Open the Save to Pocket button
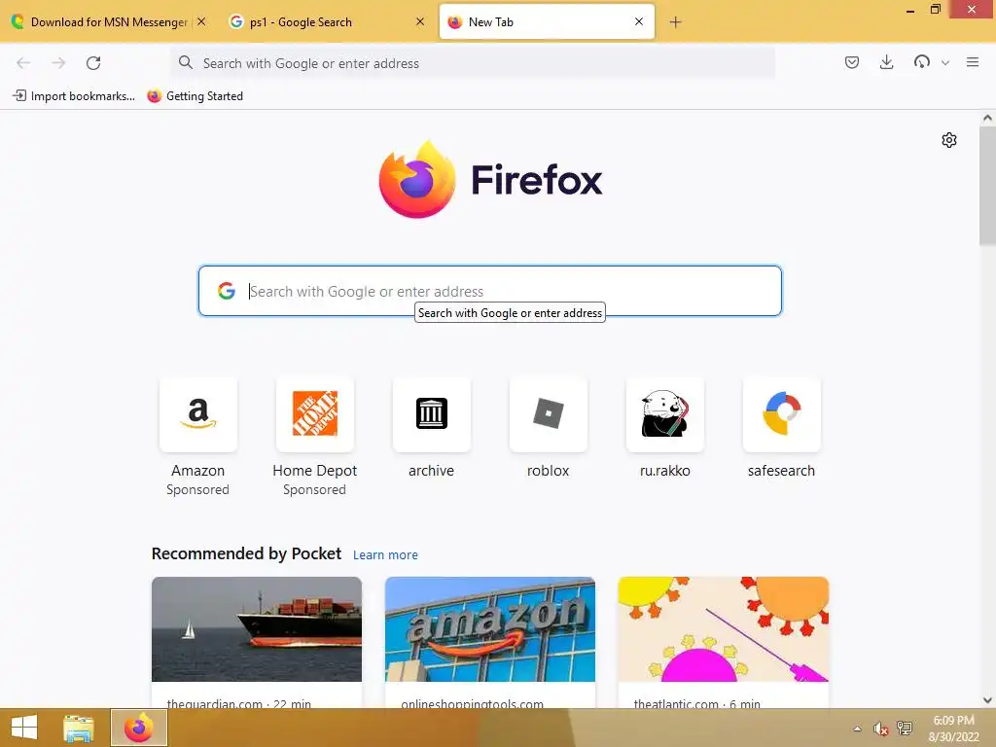The width and height of the screenshot is (996, 747). 852,62
